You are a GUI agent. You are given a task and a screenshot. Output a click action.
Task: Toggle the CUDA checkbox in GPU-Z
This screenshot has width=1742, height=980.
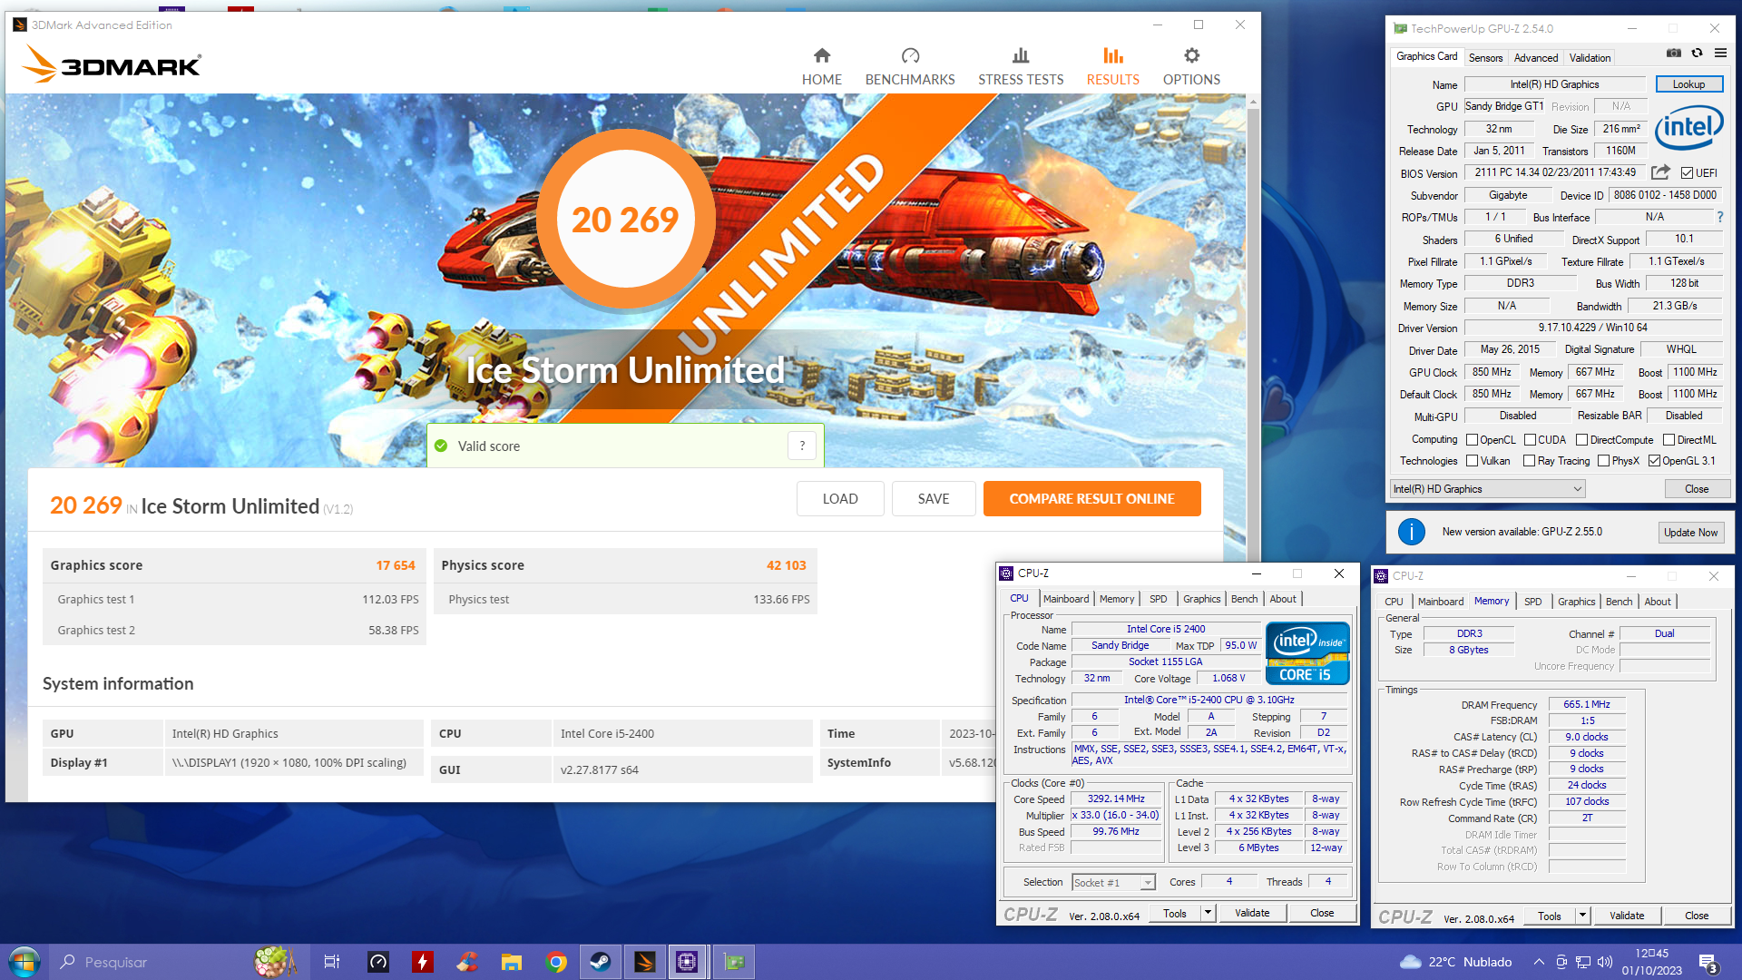(x=1530, y=440)
